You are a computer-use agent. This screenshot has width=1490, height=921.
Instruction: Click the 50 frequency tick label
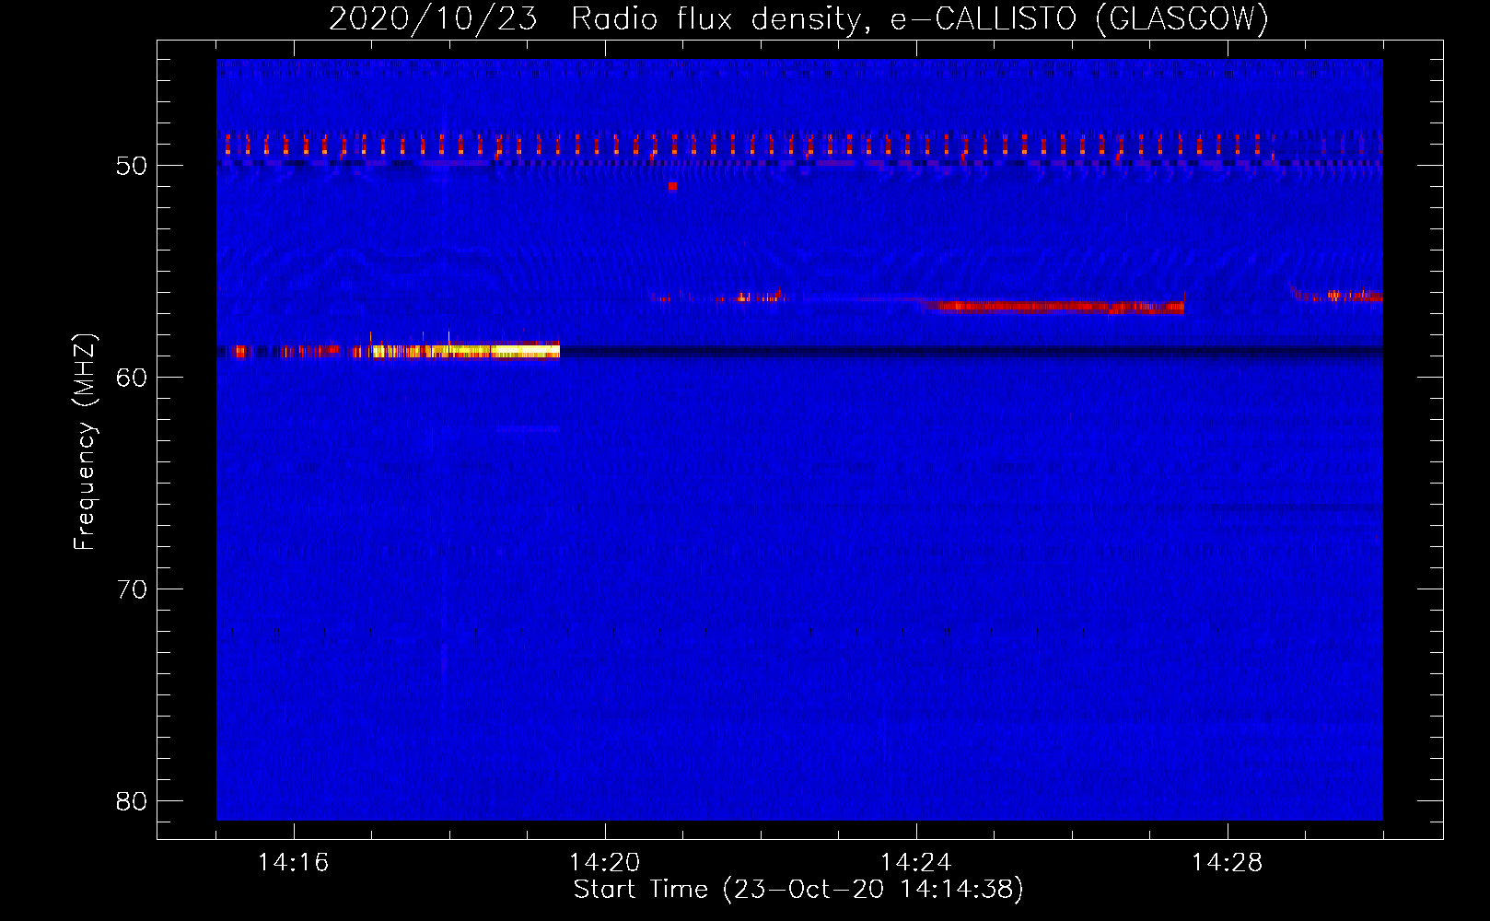pyautogui.click(x=132, y=166)
